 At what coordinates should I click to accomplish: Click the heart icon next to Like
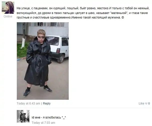pos(146,103)
